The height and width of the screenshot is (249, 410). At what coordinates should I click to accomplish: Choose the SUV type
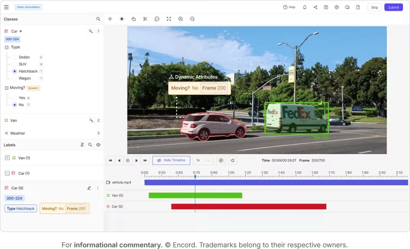tap(15, 64)
